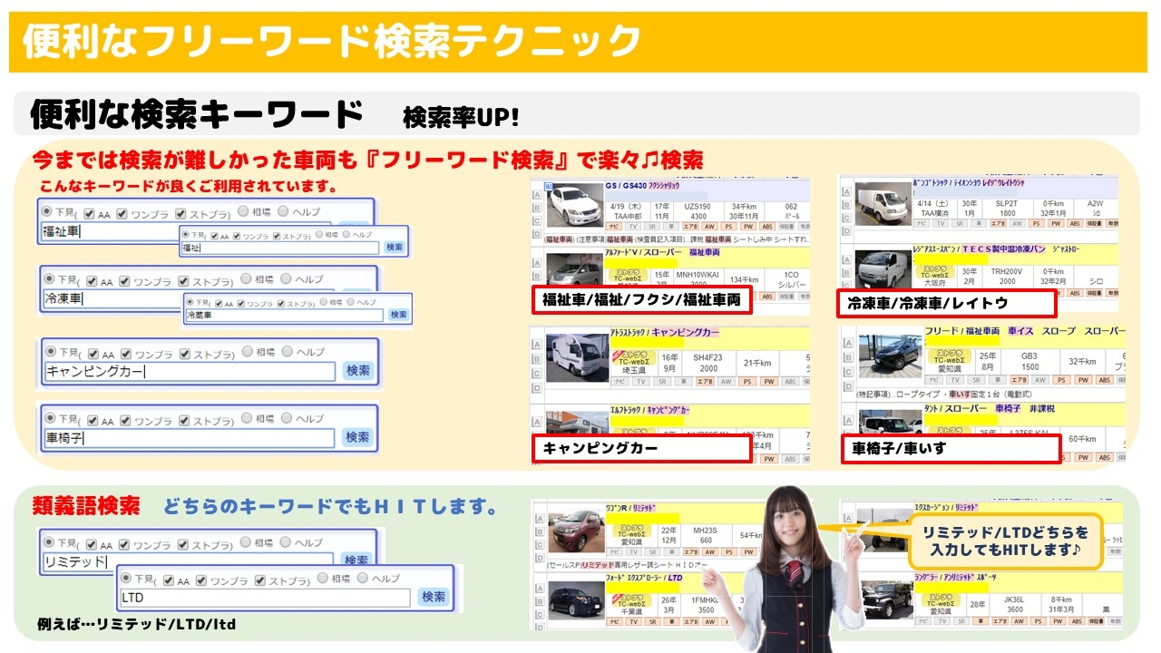Screen dimensions: 1161x653
Task: Click the A button beside the Bongo truck listing
Action: pos(847,192)
